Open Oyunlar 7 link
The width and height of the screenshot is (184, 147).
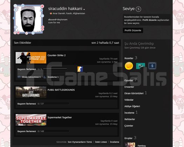pos(130,80)
